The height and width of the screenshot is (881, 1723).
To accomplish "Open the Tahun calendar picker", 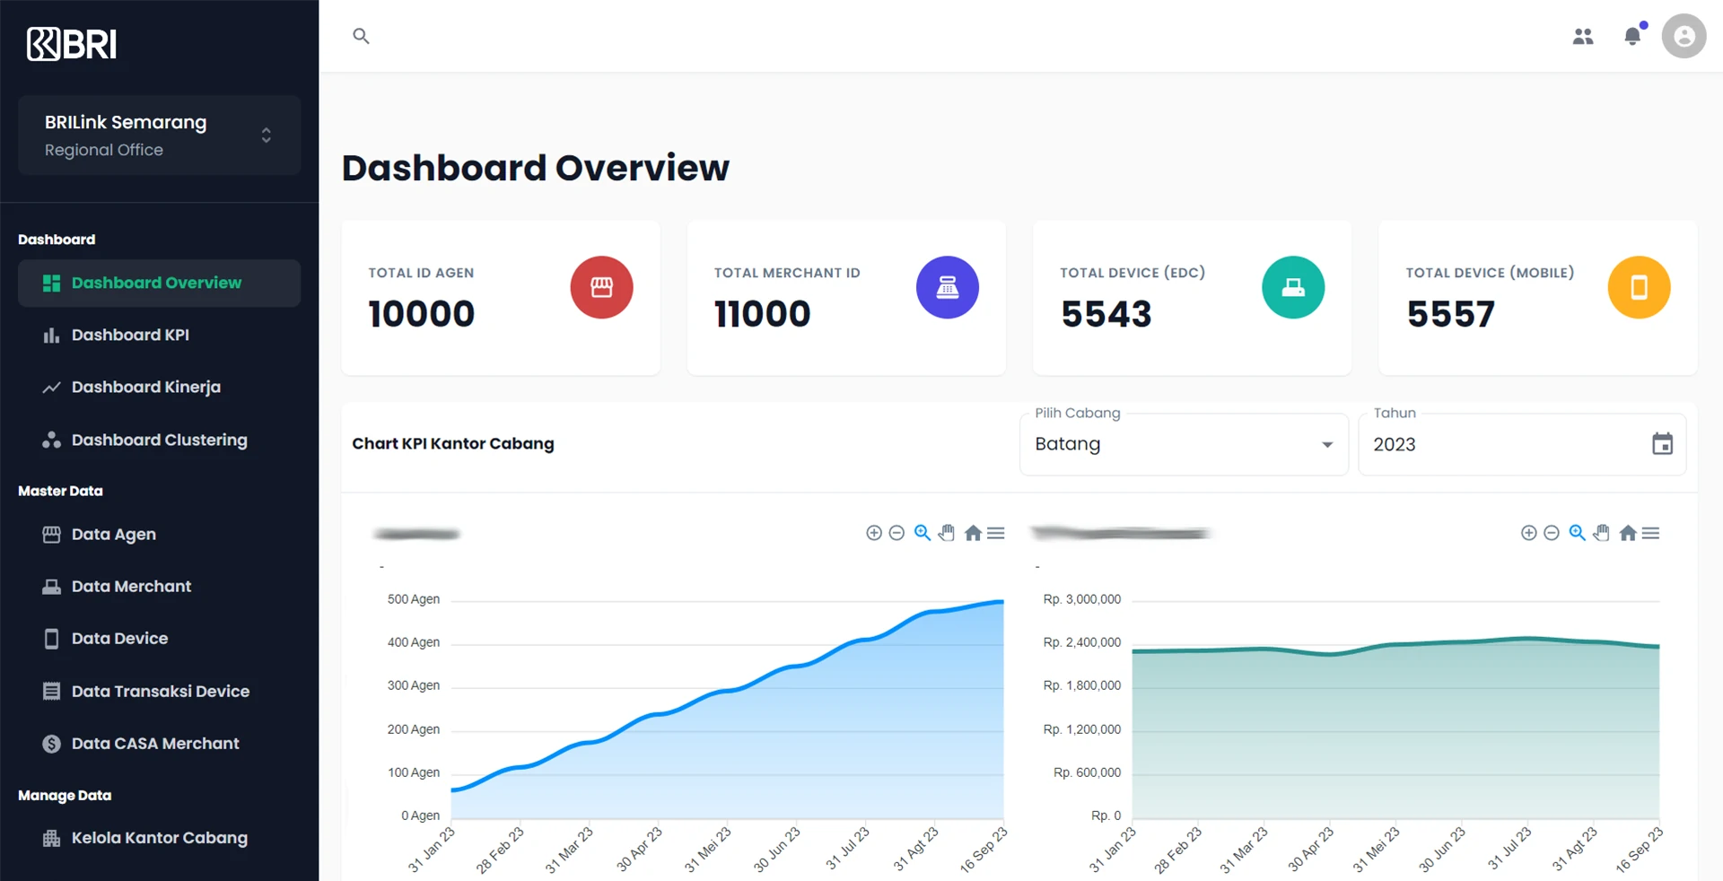I will pyautogui.click(x=1662, y=444).
